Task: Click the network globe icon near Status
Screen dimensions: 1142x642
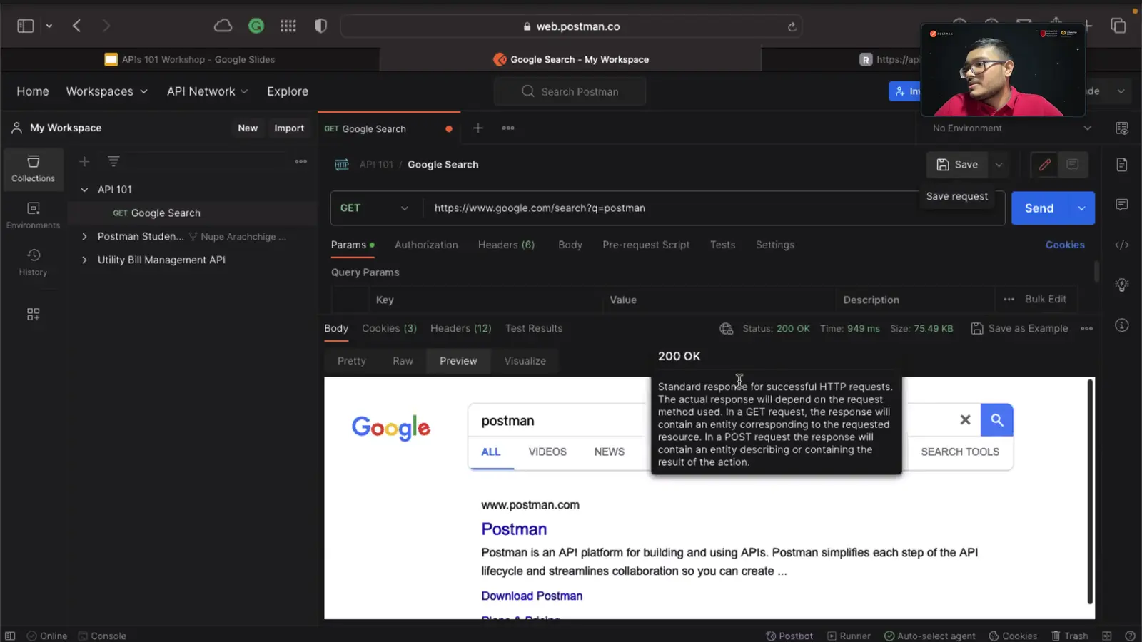Action: (726, 328)
